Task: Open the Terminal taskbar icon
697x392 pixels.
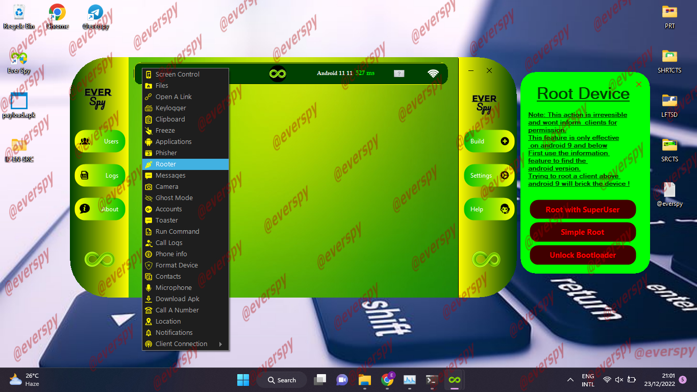Action: (432, 380)
